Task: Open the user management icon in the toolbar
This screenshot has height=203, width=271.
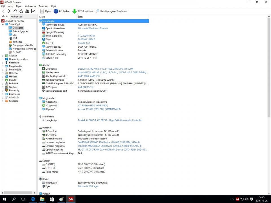Action: (x=27, y=11)
